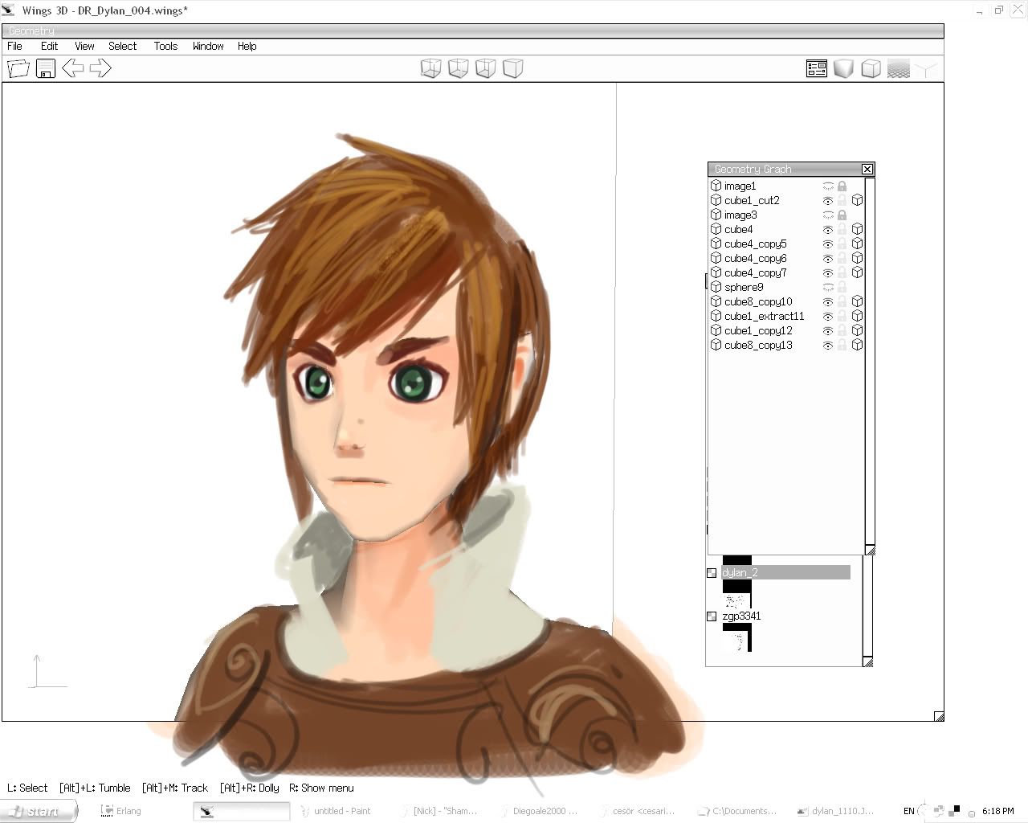1028x823 pixels.
Task: Select edge selection mode cube
Action: click(459, 68)
